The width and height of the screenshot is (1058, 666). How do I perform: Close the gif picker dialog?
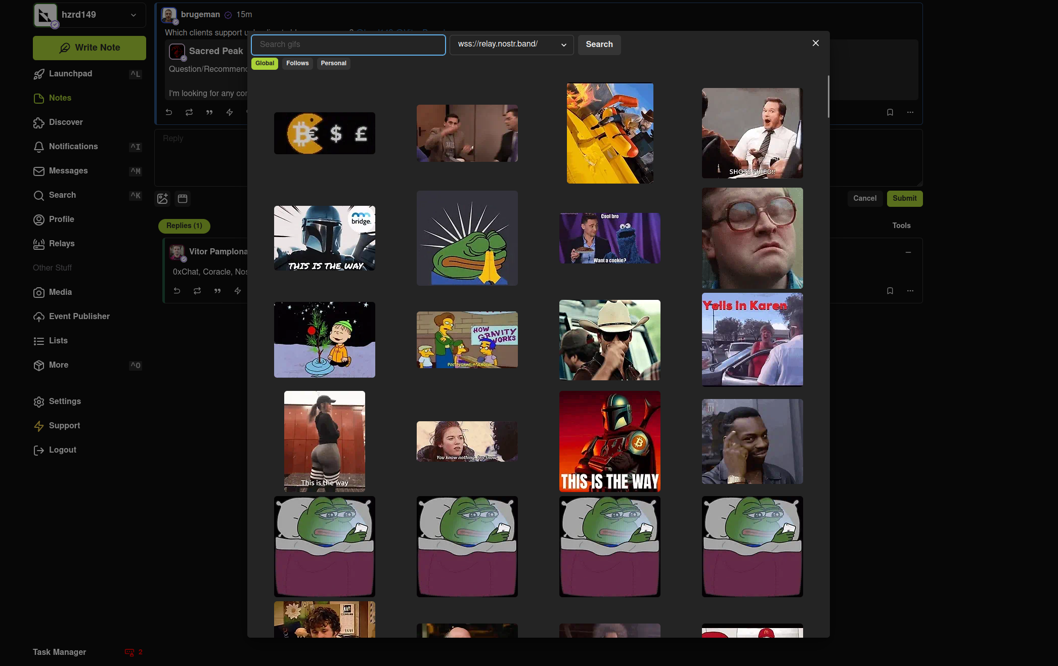(x=815, y=43)
